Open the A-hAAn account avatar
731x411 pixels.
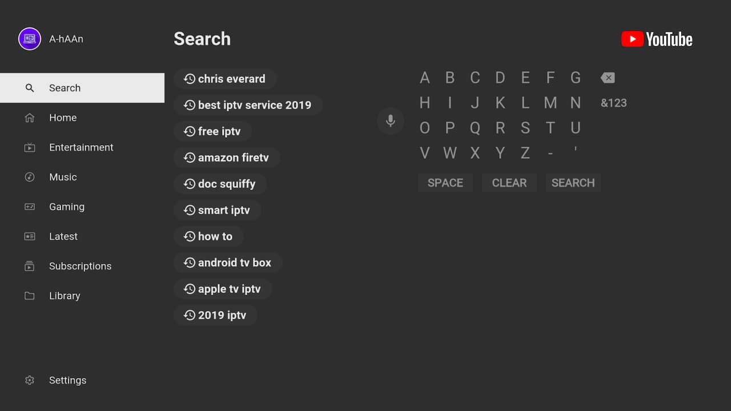[30, 39]
